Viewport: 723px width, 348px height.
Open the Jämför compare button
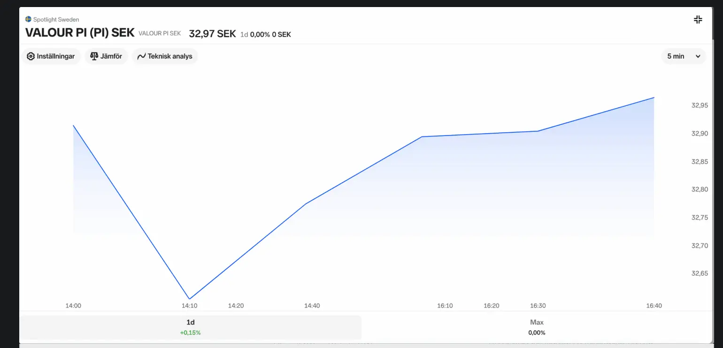(106, 56)
